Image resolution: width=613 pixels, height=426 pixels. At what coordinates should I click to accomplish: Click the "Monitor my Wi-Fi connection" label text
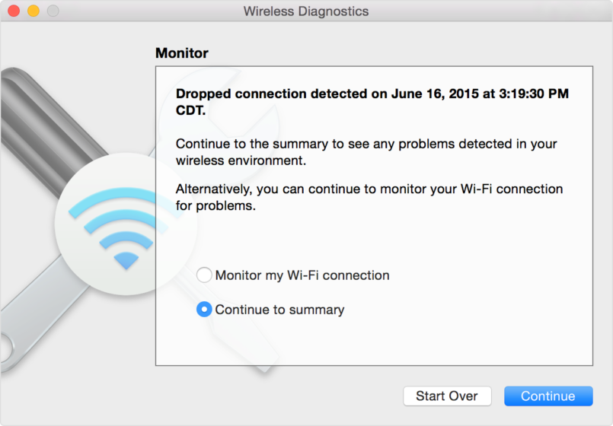click(302, 275)
